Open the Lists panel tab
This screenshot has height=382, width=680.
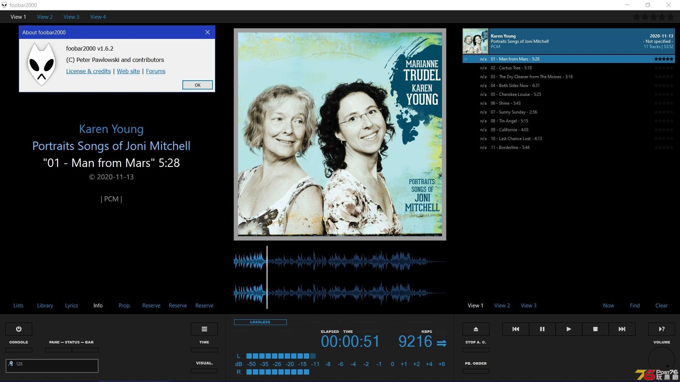(x=18, y=306)
